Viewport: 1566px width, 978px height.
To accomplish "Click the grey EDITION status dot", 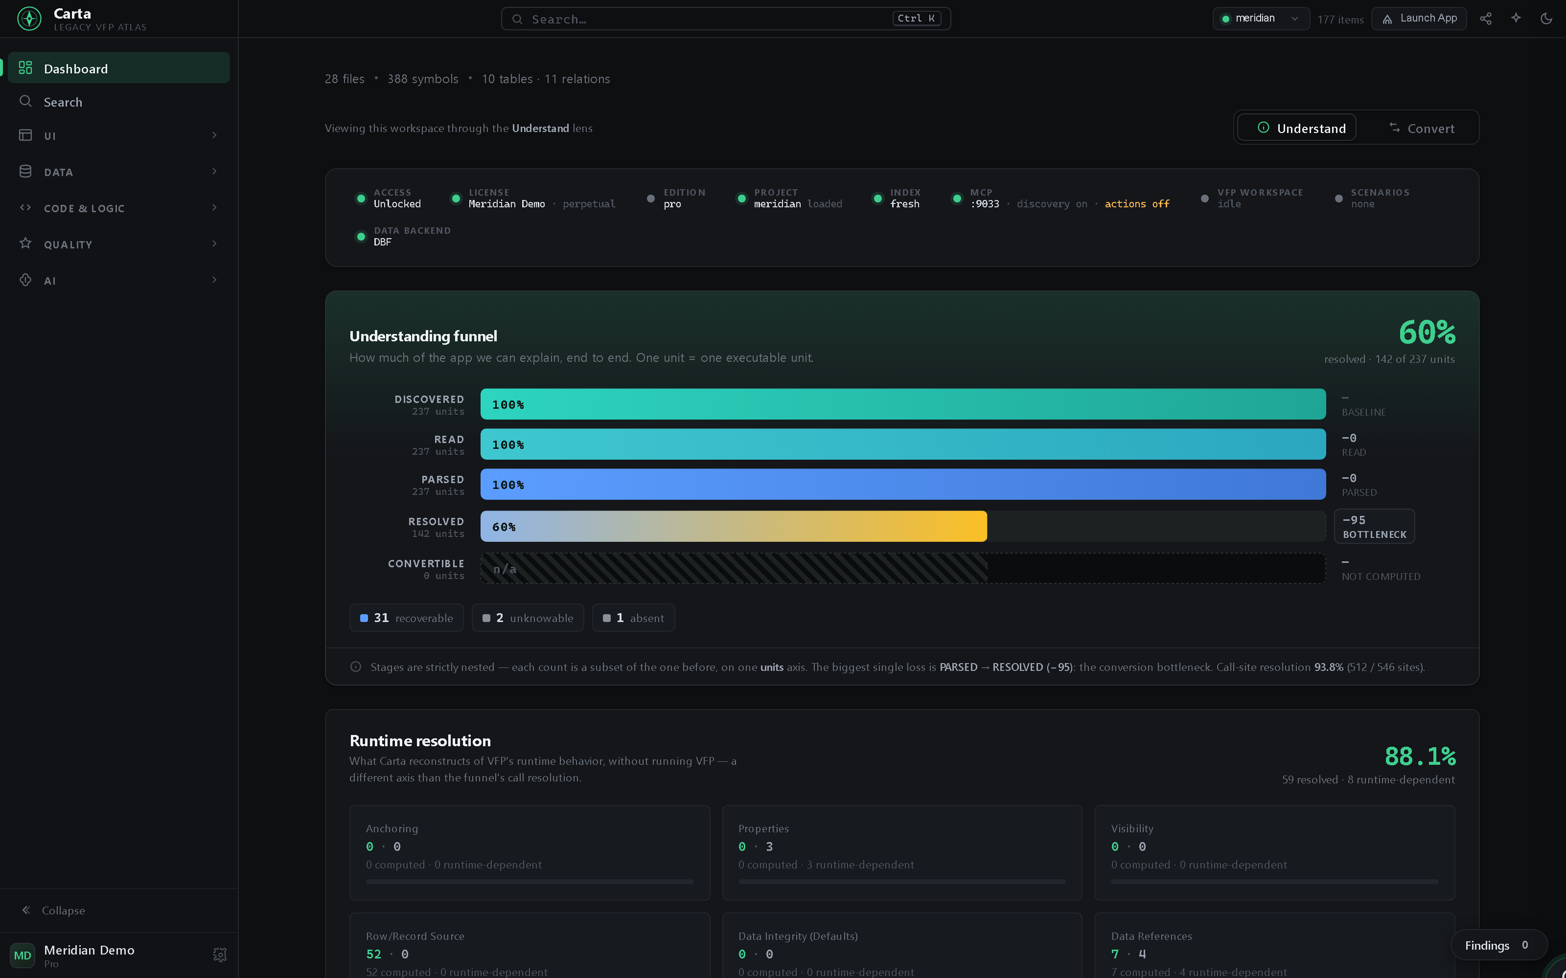I will click(x=651, y=199).
